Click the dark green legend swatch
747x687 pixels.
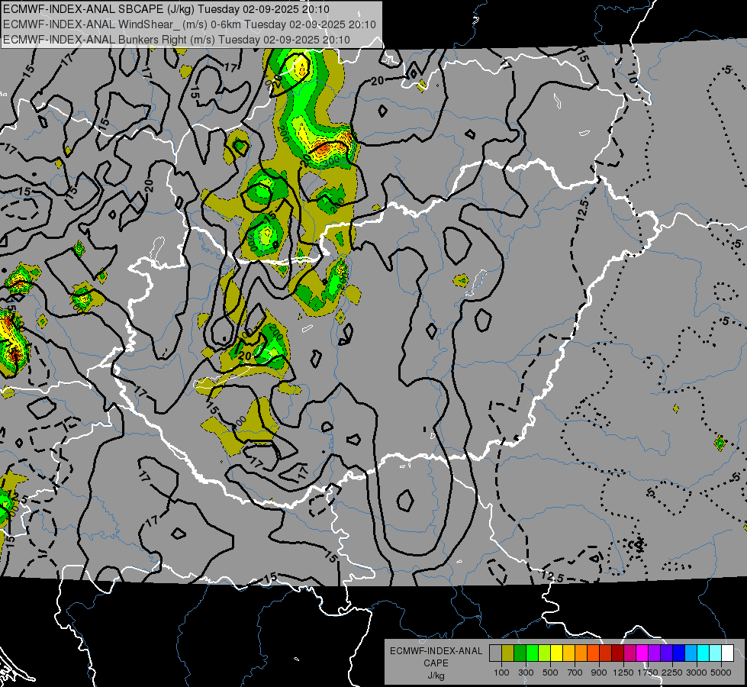520,653
